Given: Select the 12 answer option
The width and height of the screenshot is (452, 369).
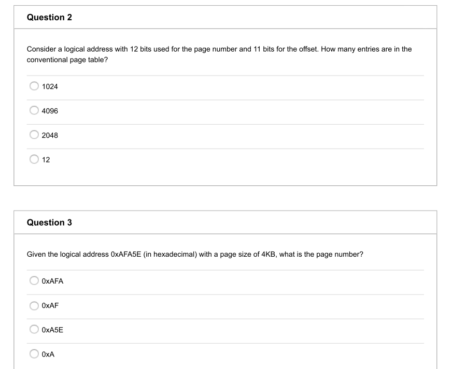Looking at the screenshot, I should coord(33,159).
